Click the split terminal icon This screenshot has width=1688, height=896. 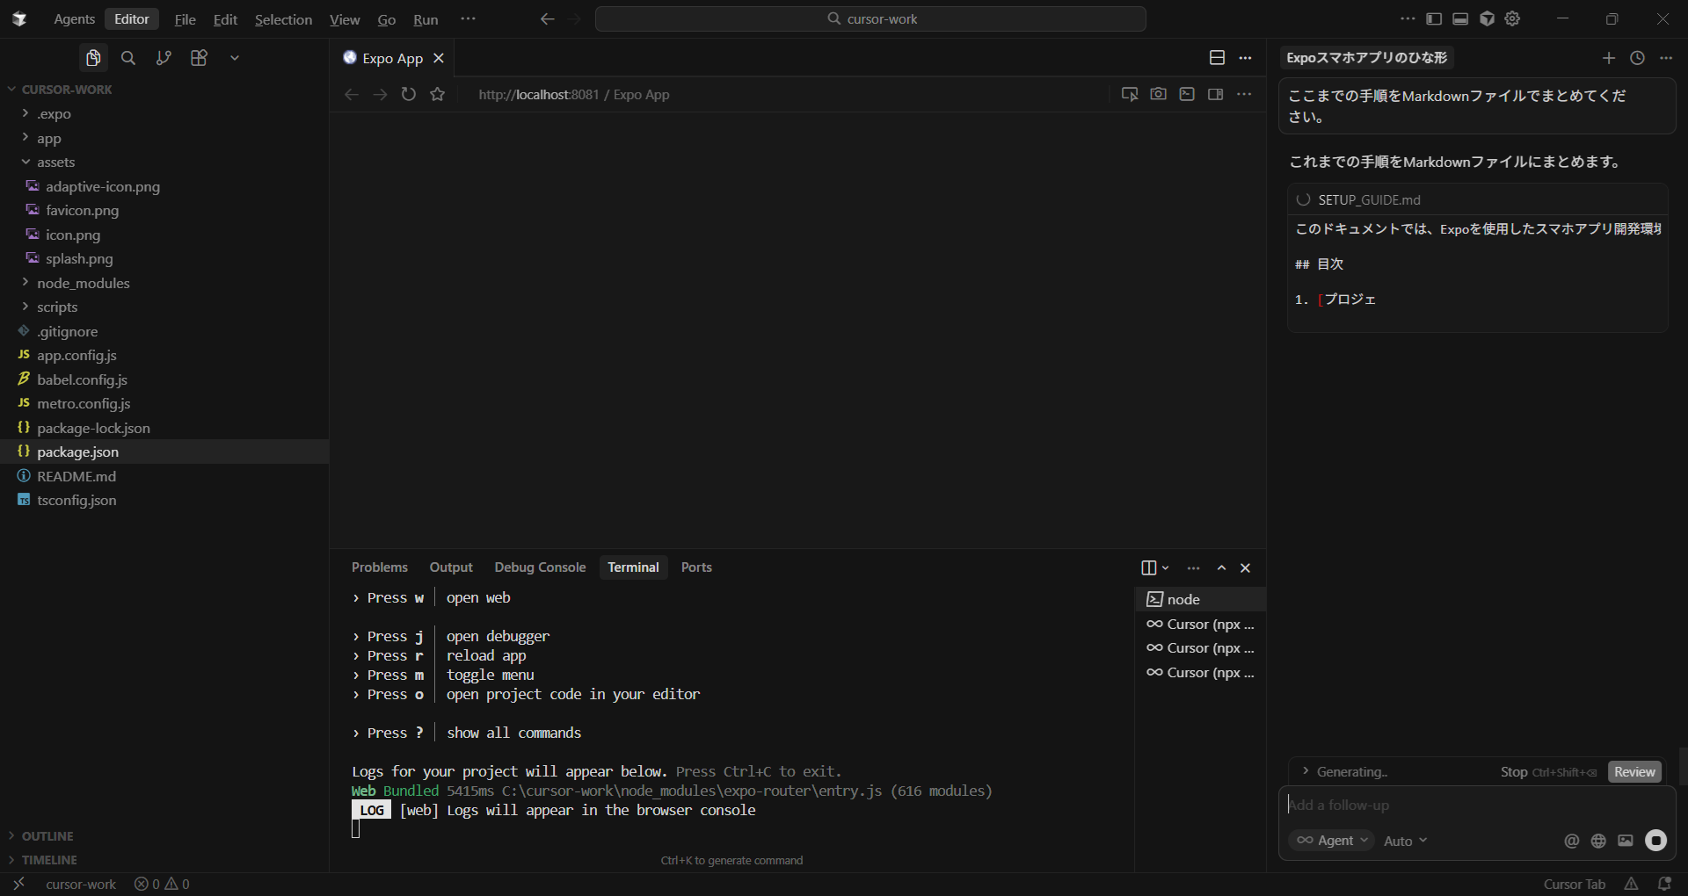[x=1148, y=567]
